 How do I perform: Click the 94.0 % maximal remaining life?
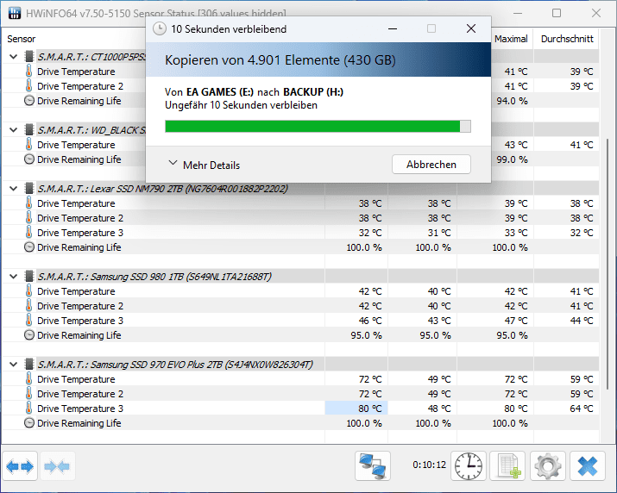(x=512, y=101)
